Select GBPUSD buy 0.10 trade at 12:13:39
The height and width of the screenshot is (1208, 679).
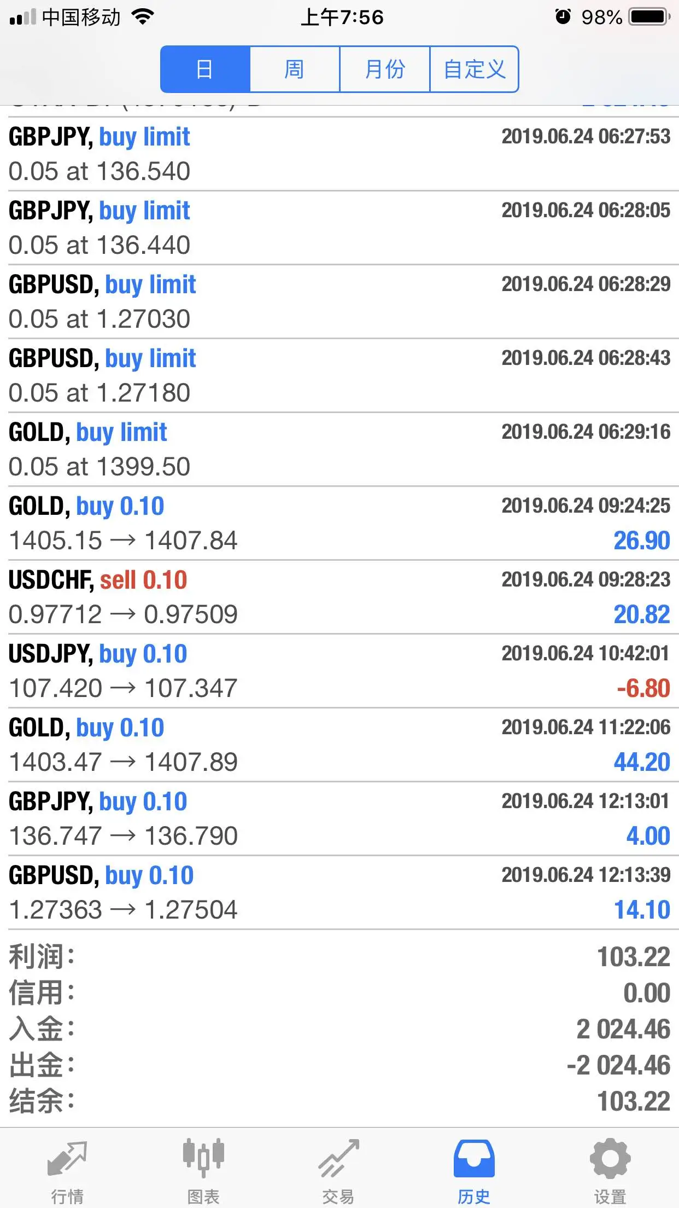point(339,892)
